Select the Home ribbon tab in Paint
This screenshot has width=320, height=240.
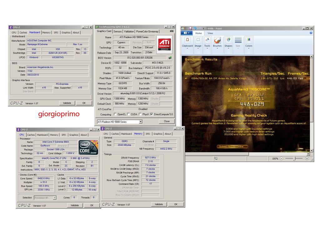tap(198, 33)
